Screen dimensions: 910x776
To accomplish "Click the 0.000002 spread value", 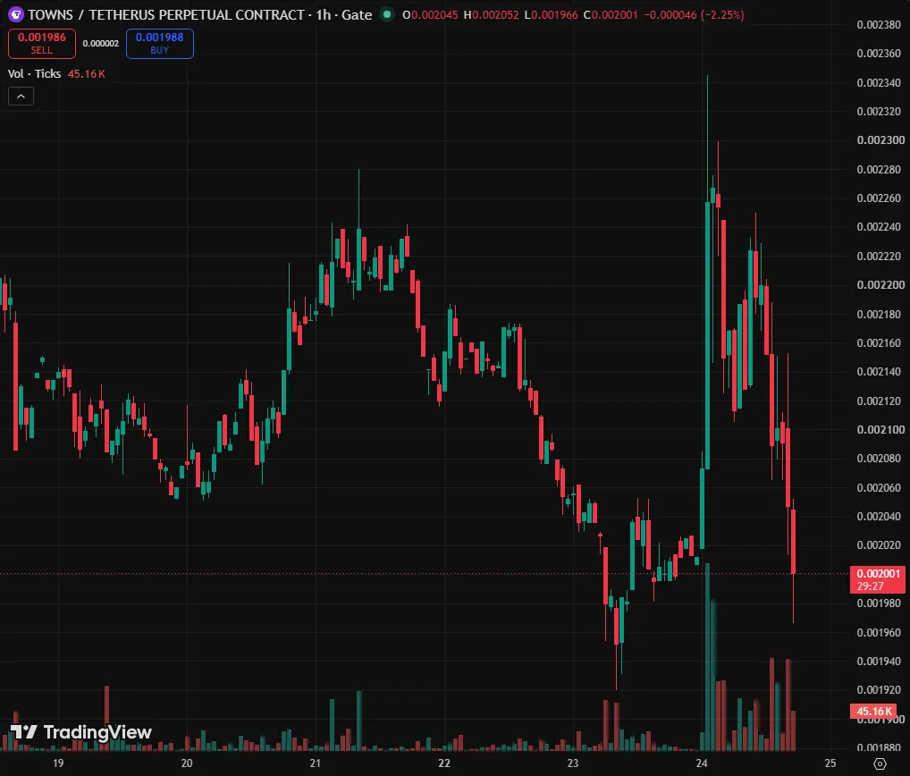I will coord(101,44).
